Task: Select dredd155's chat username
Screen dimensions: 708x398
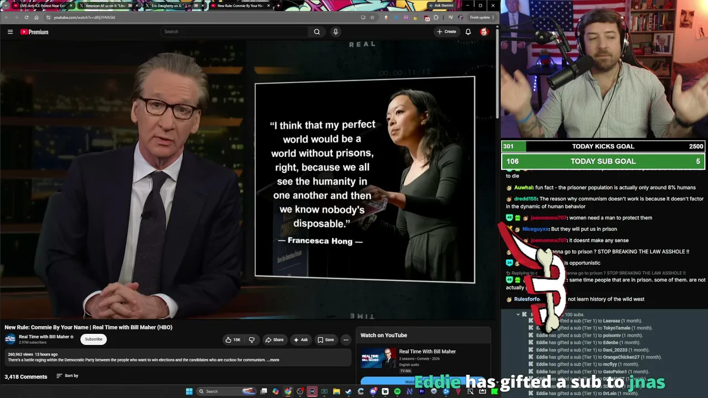Action: tap(525, 199)
